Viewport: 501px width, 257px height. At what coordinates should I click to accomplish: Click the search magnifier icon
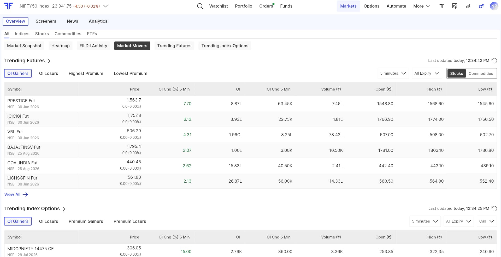200,6
